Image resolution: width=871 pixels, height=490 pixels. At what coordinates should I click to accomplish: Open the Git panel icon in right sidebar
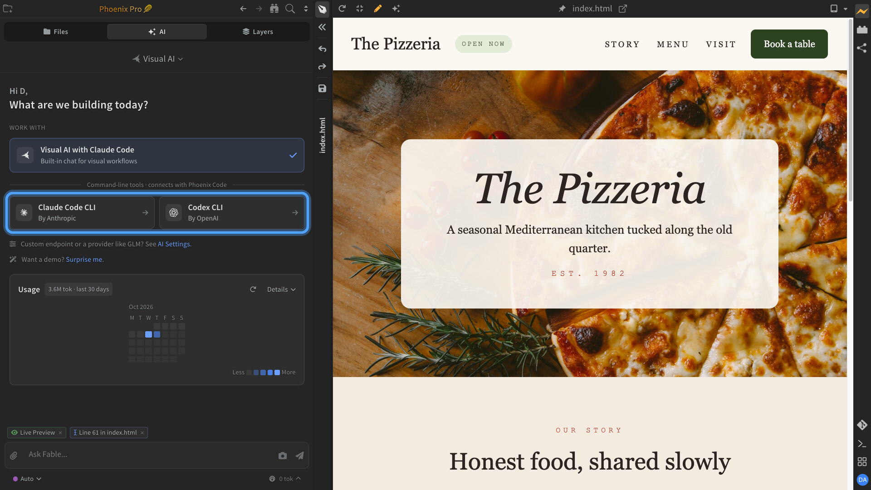[x=862, y=425]
